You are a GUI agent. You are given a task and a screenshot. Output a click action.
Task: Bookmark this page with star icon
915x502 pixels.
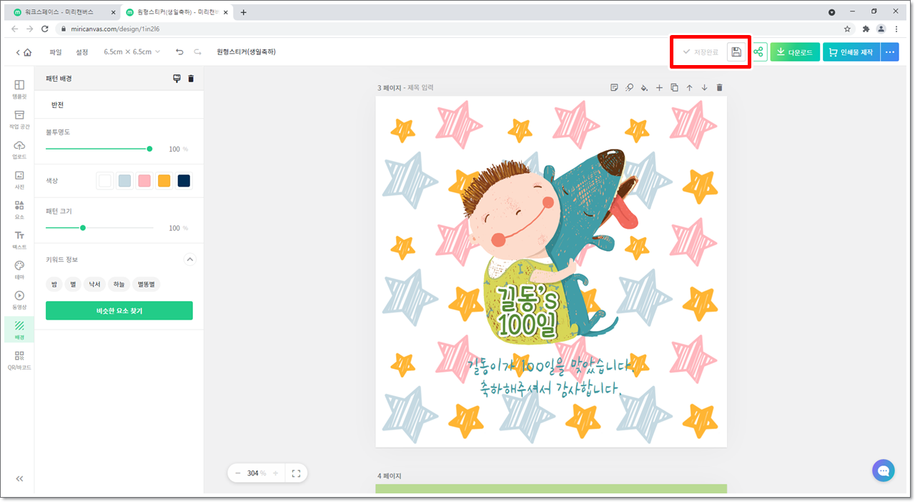[x=847, y=29]
